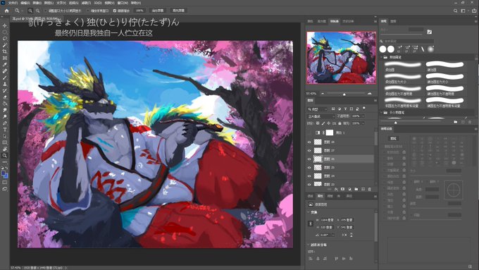
Task: Create a new layer group folder
Action: click(x=356, y=189)
